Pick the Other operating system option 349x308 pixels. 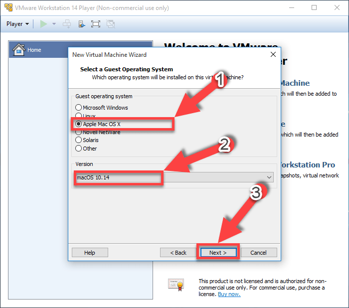tap(78, 149)
